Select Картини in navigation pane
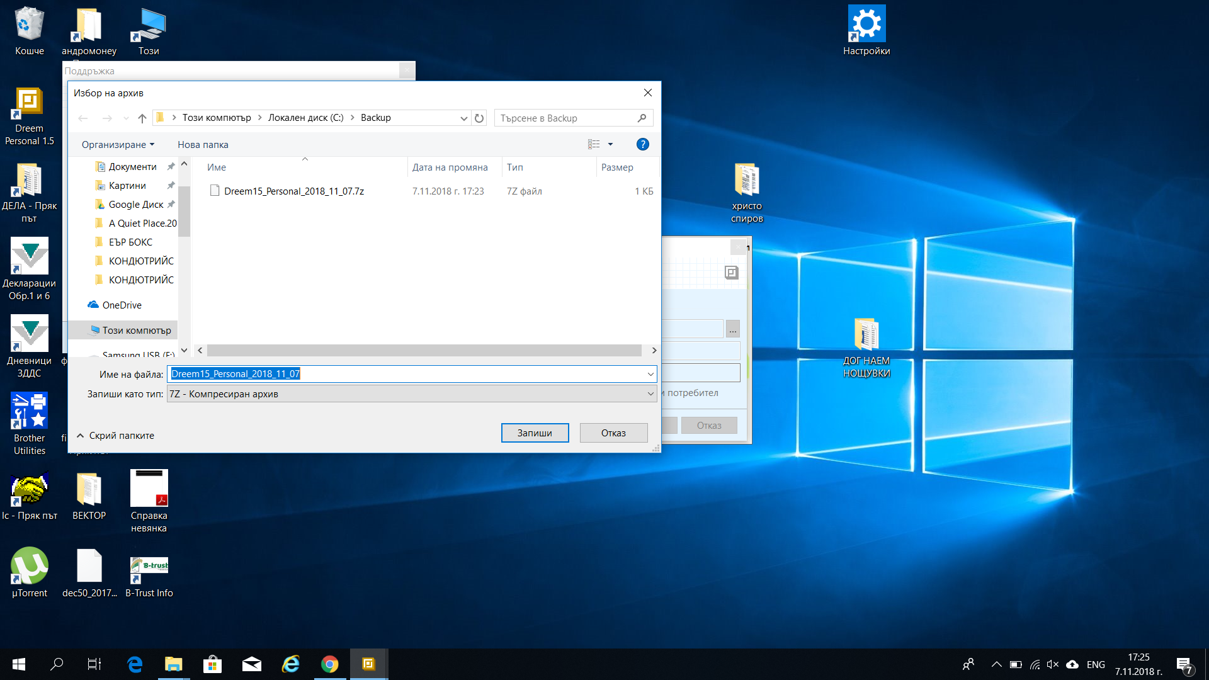The width and height of the screenshot is (1209, 680). 127,186
